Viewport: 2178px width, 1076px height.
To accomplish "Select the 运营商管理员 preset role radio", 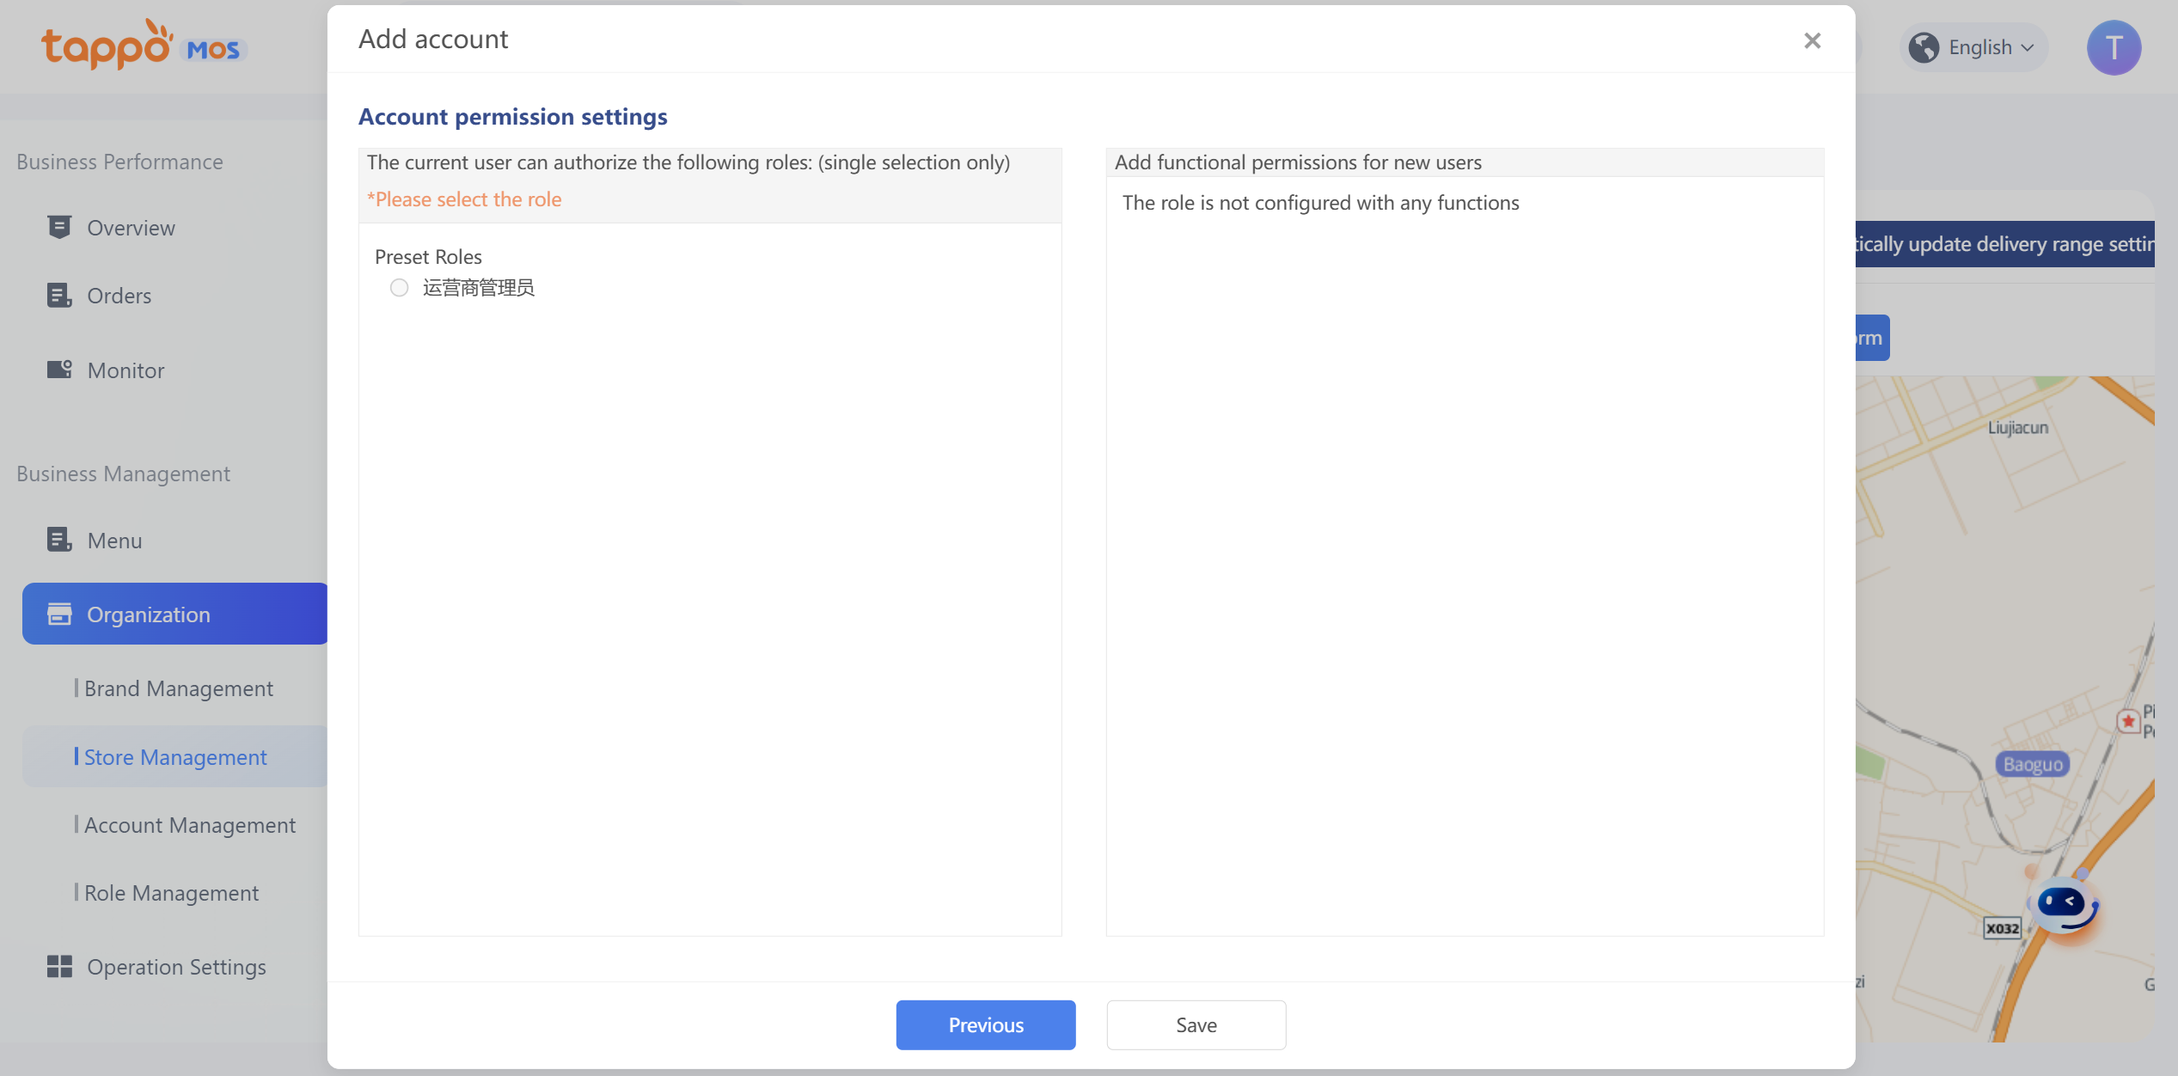I will (x=399, y=288).
